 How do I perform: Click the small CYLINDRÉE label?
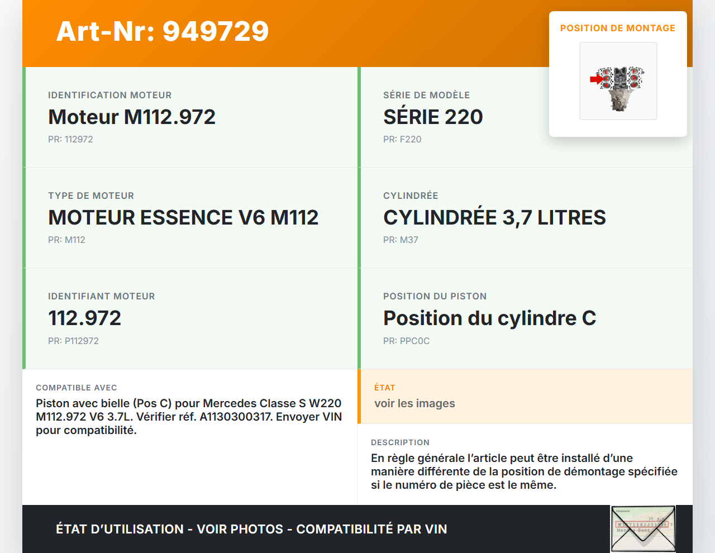(x=411, y=196)
